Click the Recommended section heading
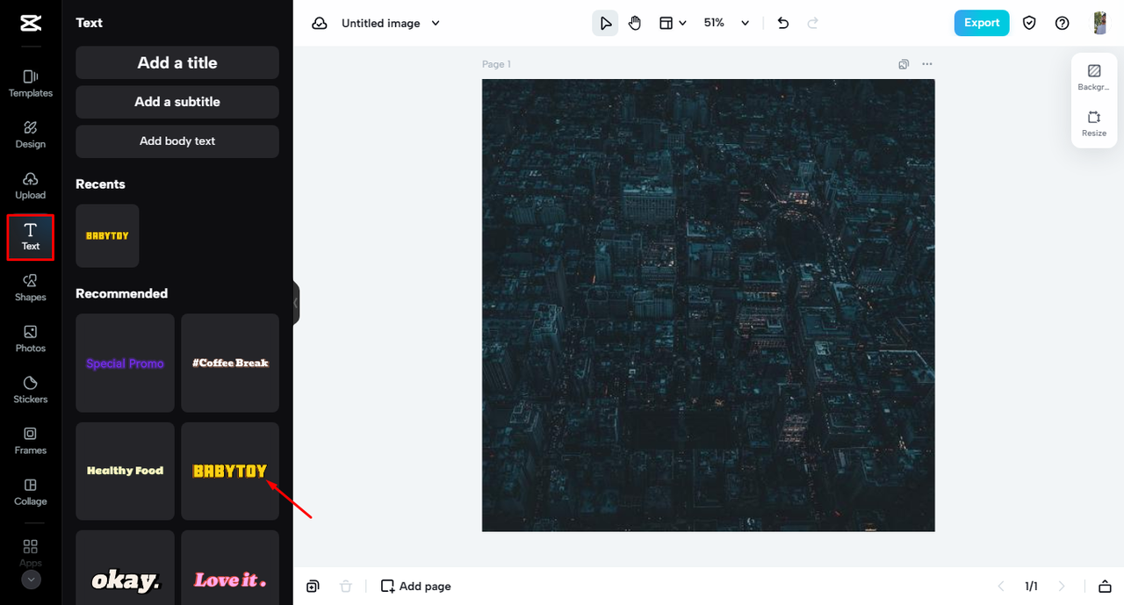The width and height of the screenshot is (1124, 605). tap(121, 293)
